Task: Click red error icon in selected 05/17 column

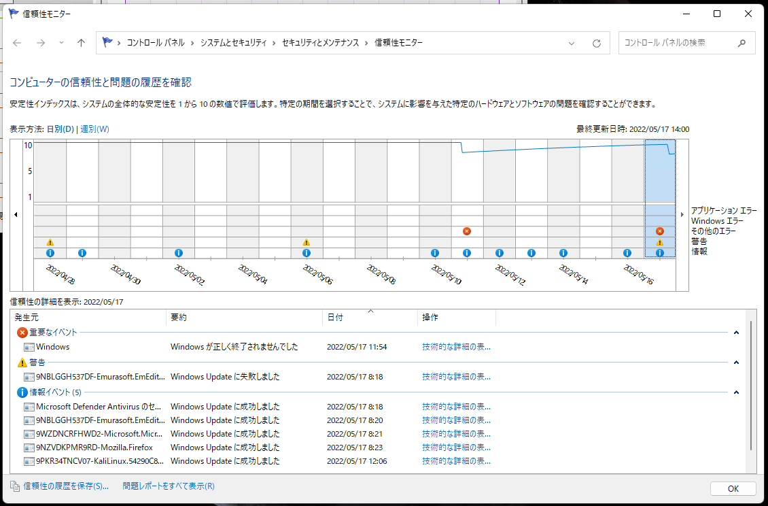Action: coord(659,231)
